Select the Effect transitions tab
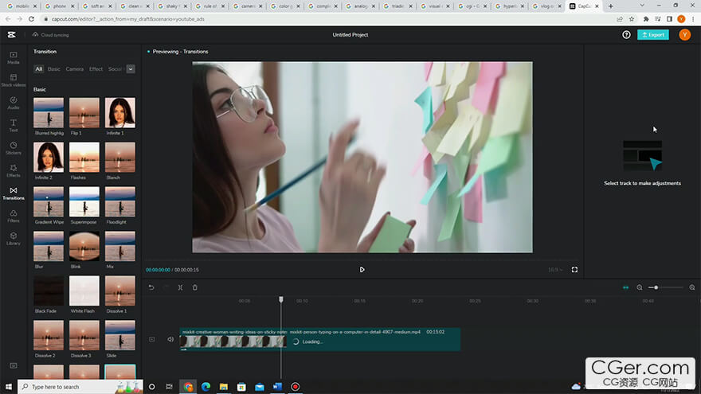The height and width of the screenshot is (394, 701). 96,69
